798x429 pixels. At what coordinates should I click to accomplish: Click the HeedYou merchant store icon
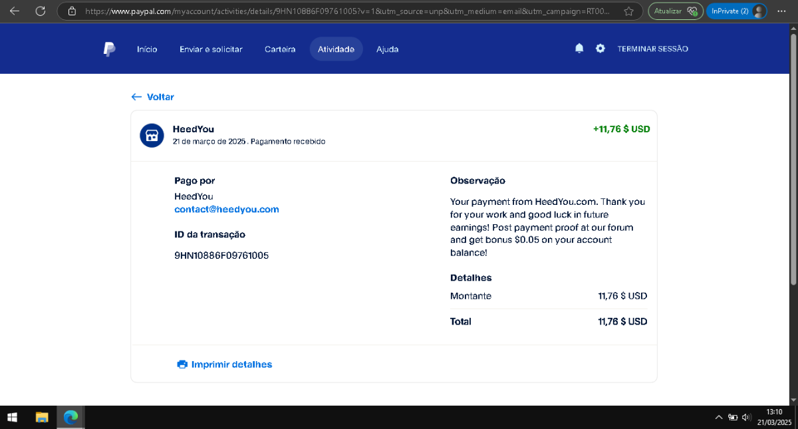pos(152,135)
